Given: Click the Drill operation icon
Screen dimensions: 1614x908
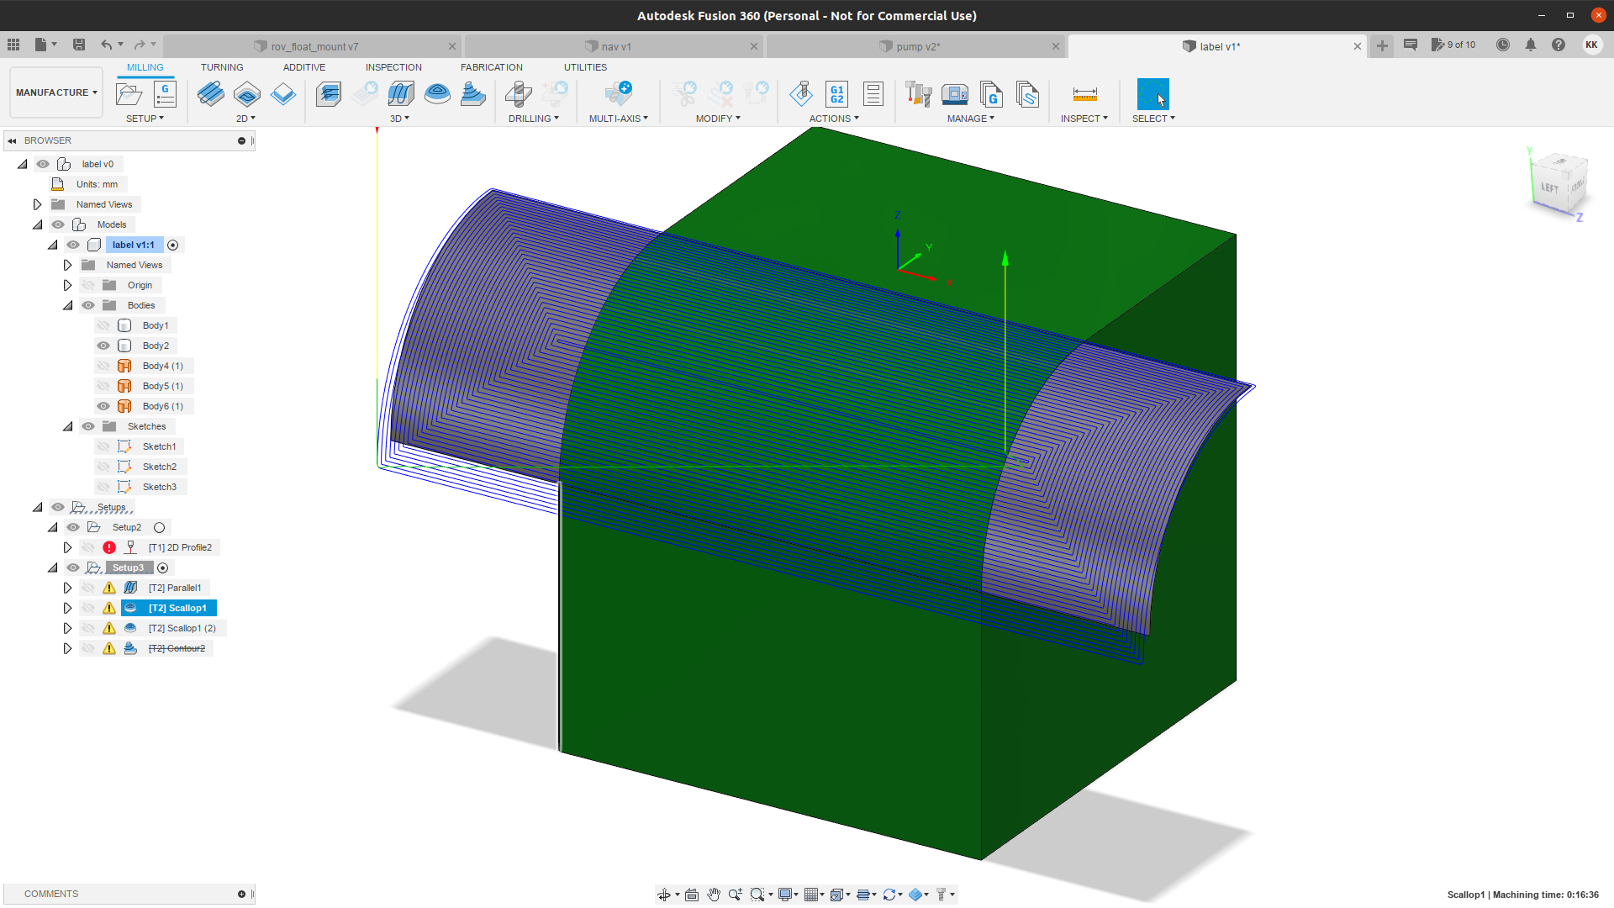Looking at the screenshot, I should coord(519,94).
